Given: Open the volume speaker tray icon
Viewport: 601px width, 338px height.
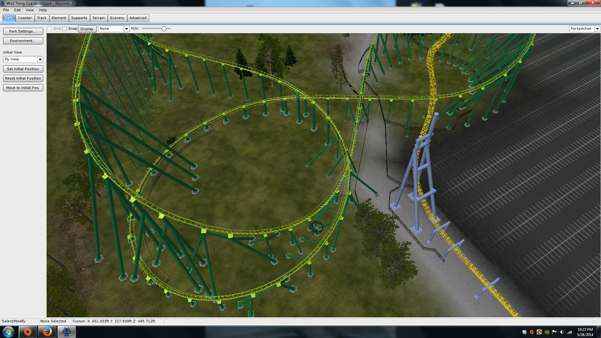Looking at the screenshot, I should (x=562, y=332).
